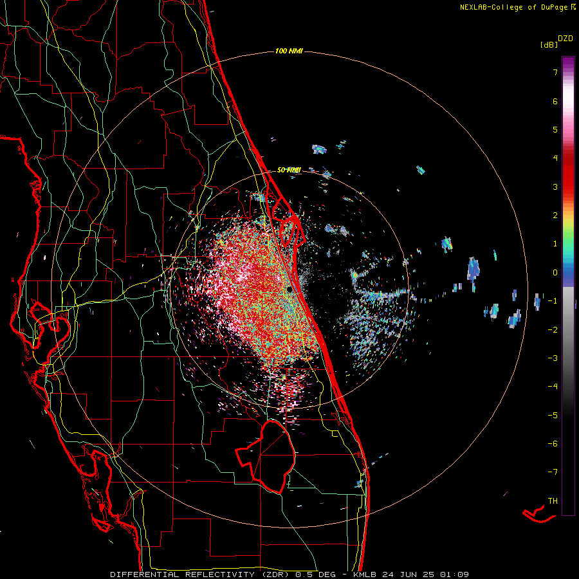579x579 pixels.
Task: Click the 0 dB scale label
Action: [x=555, y=273]
